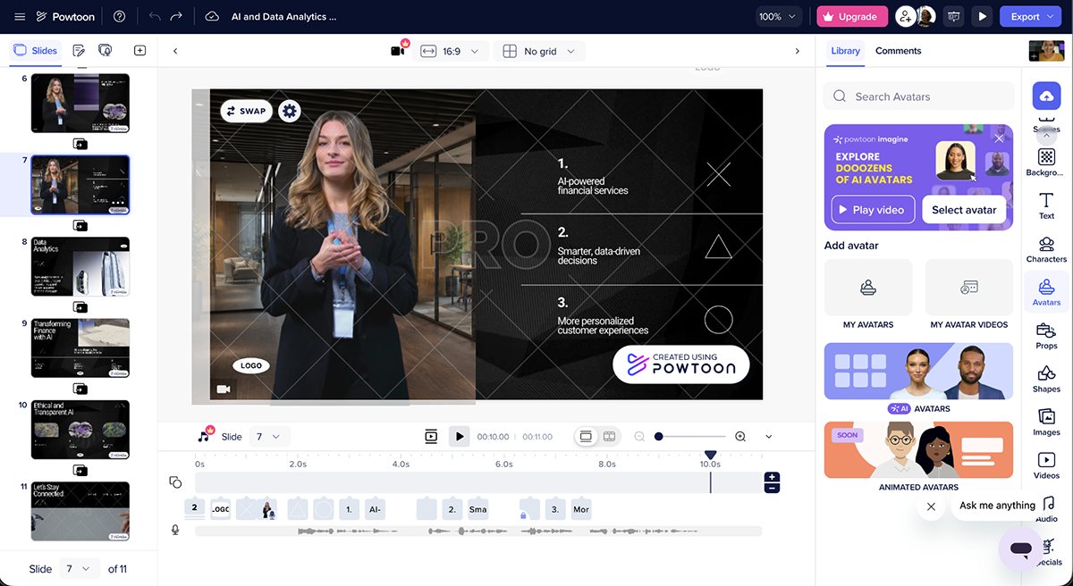The height and width of the screenshot is (586, 1073).
Task: Click the pink Upgrade button
Action: [x=851, y=17]
